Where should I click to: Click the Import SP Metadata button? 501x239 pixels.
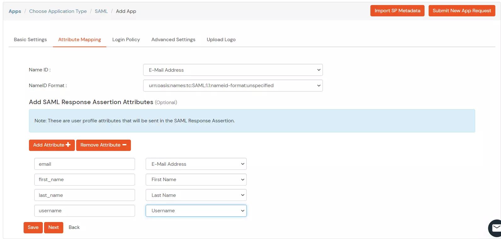coord(397,11)
